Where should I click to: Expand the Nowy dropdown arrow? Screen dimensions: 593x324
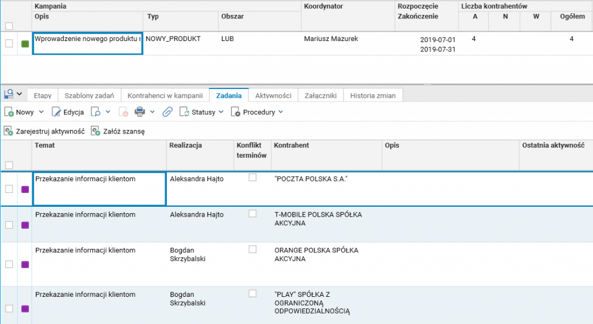(x=41, y=112)
